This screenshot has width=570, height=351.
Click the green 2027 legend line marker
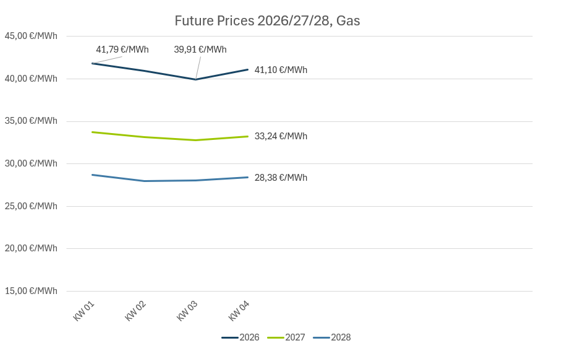click(276, 337)
